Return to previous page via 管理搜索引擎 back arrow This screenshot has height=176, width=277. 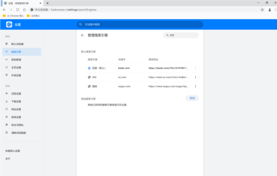coord(83,36)
